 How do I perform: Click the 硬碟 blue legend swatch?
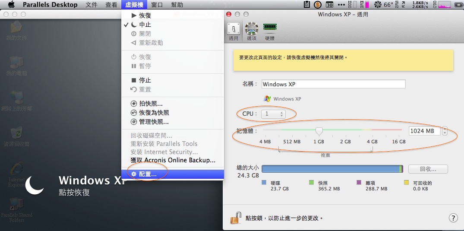pos(264,183)
